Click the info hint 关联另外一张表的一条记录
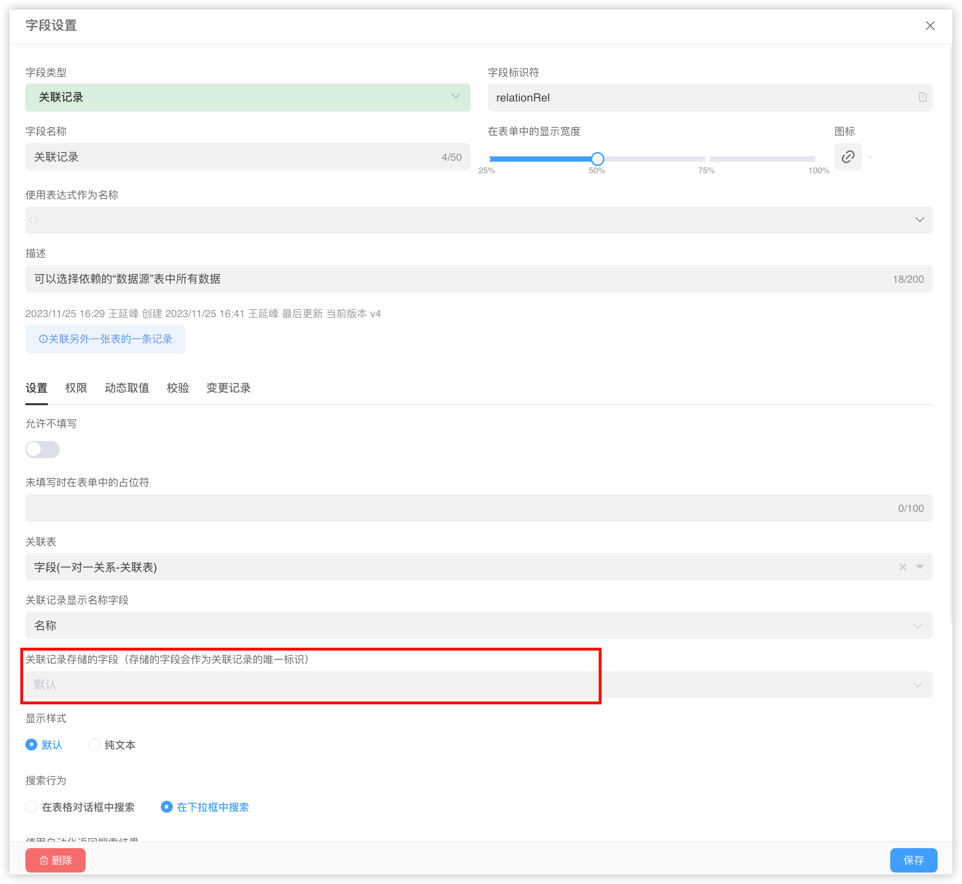 point(105,339)
